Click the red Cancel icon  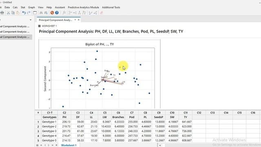click(52, 13)
